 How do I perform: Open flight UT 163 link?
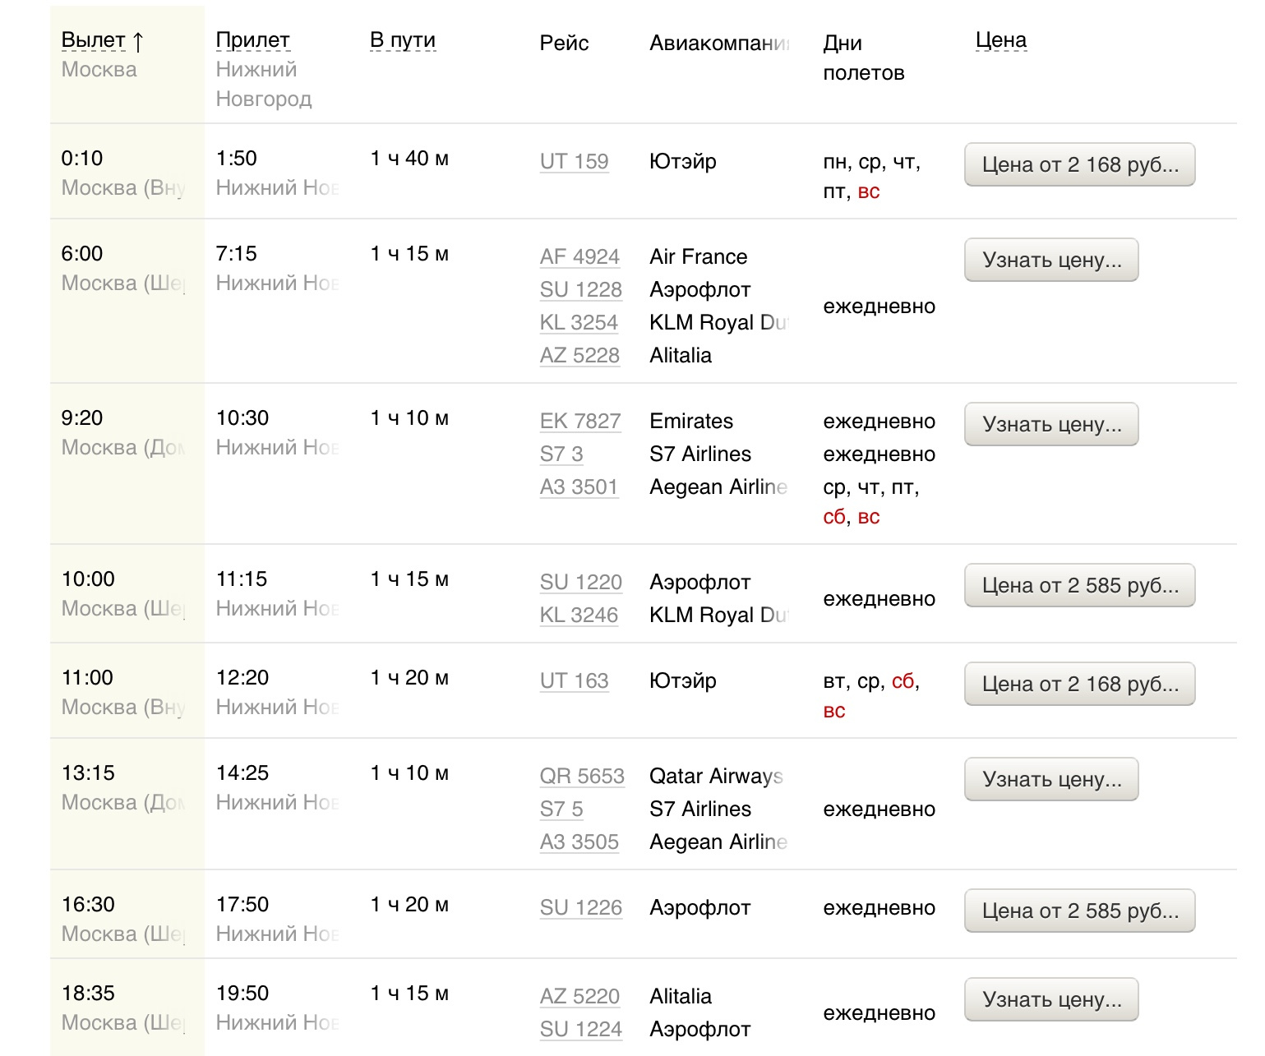(574, 681)
